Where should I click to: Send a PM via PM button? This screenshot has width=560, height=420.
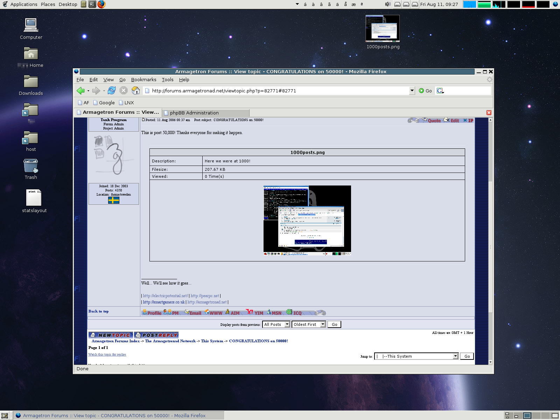171,313
